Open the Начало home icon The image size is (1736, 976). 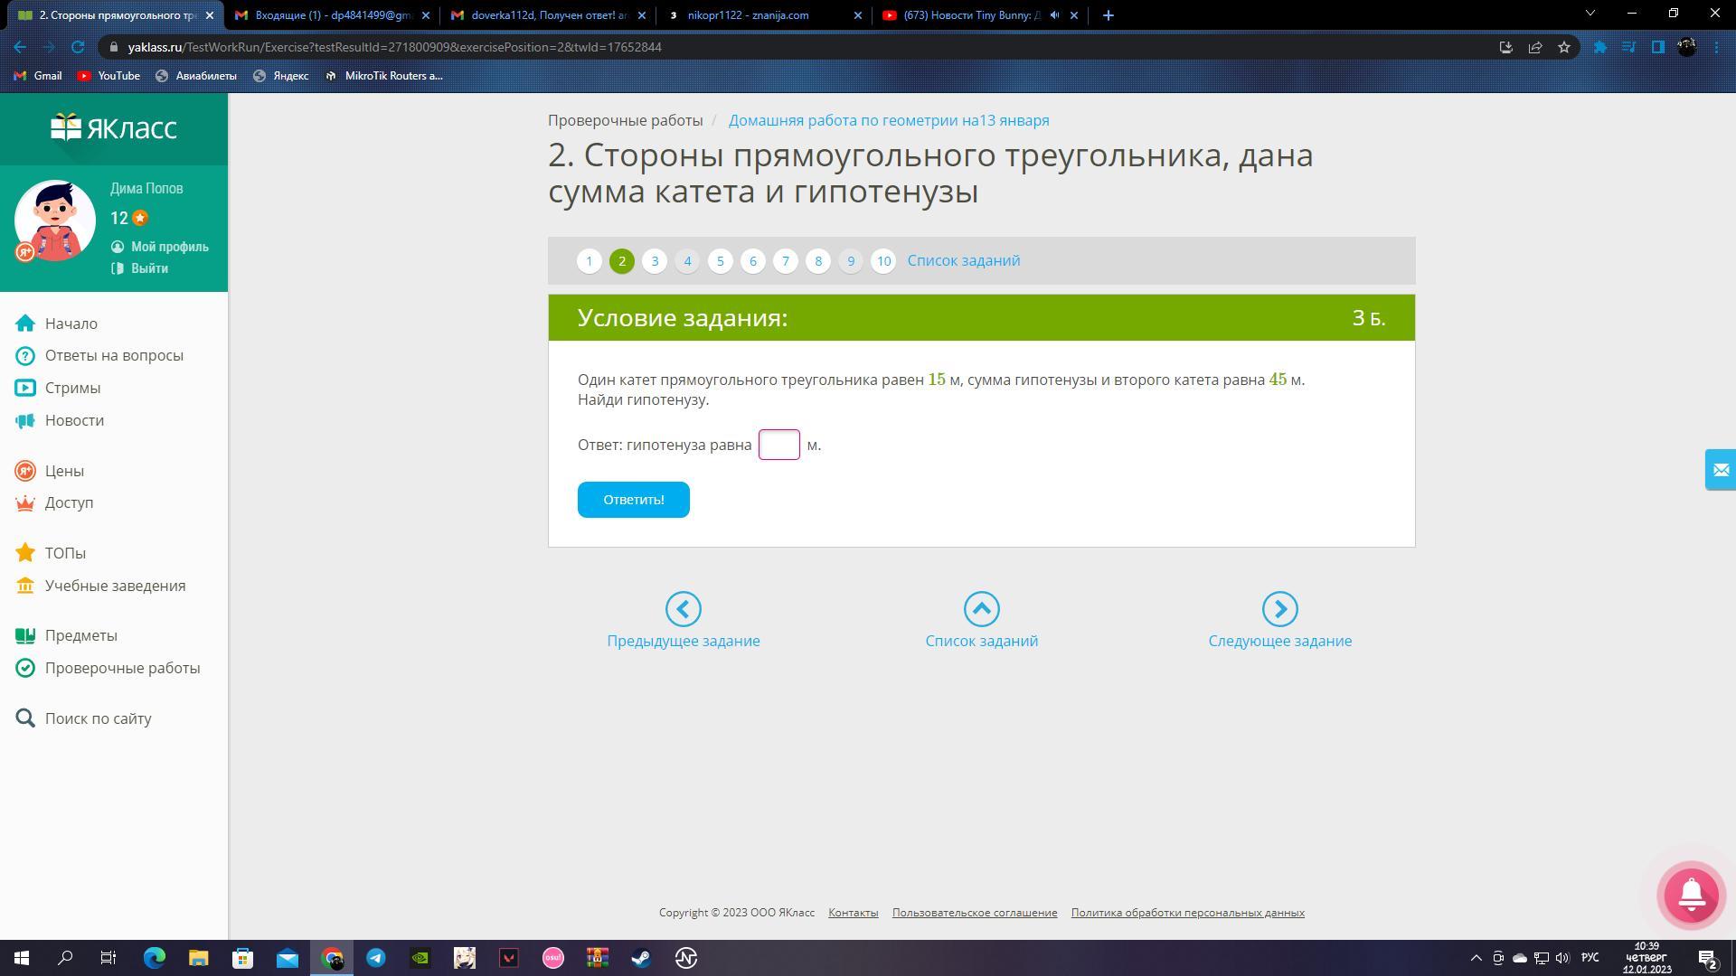[25, 324]
